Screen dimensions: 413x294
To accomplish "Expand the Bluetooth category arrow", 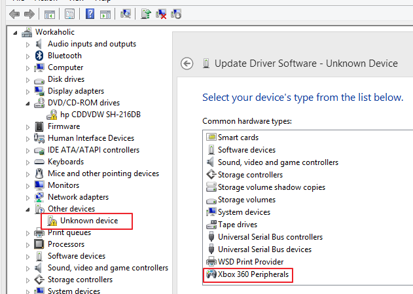I will click(27, 56).
